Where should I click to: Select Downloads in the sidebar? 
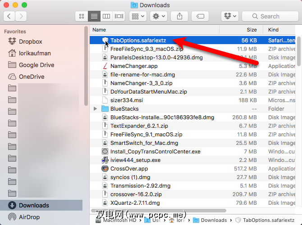41,205
